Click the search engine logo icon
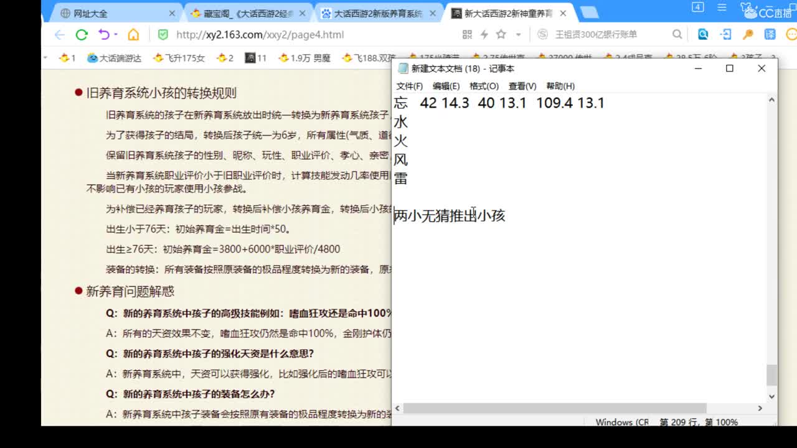This screenshot has height=448, width=797. point(542,35)
